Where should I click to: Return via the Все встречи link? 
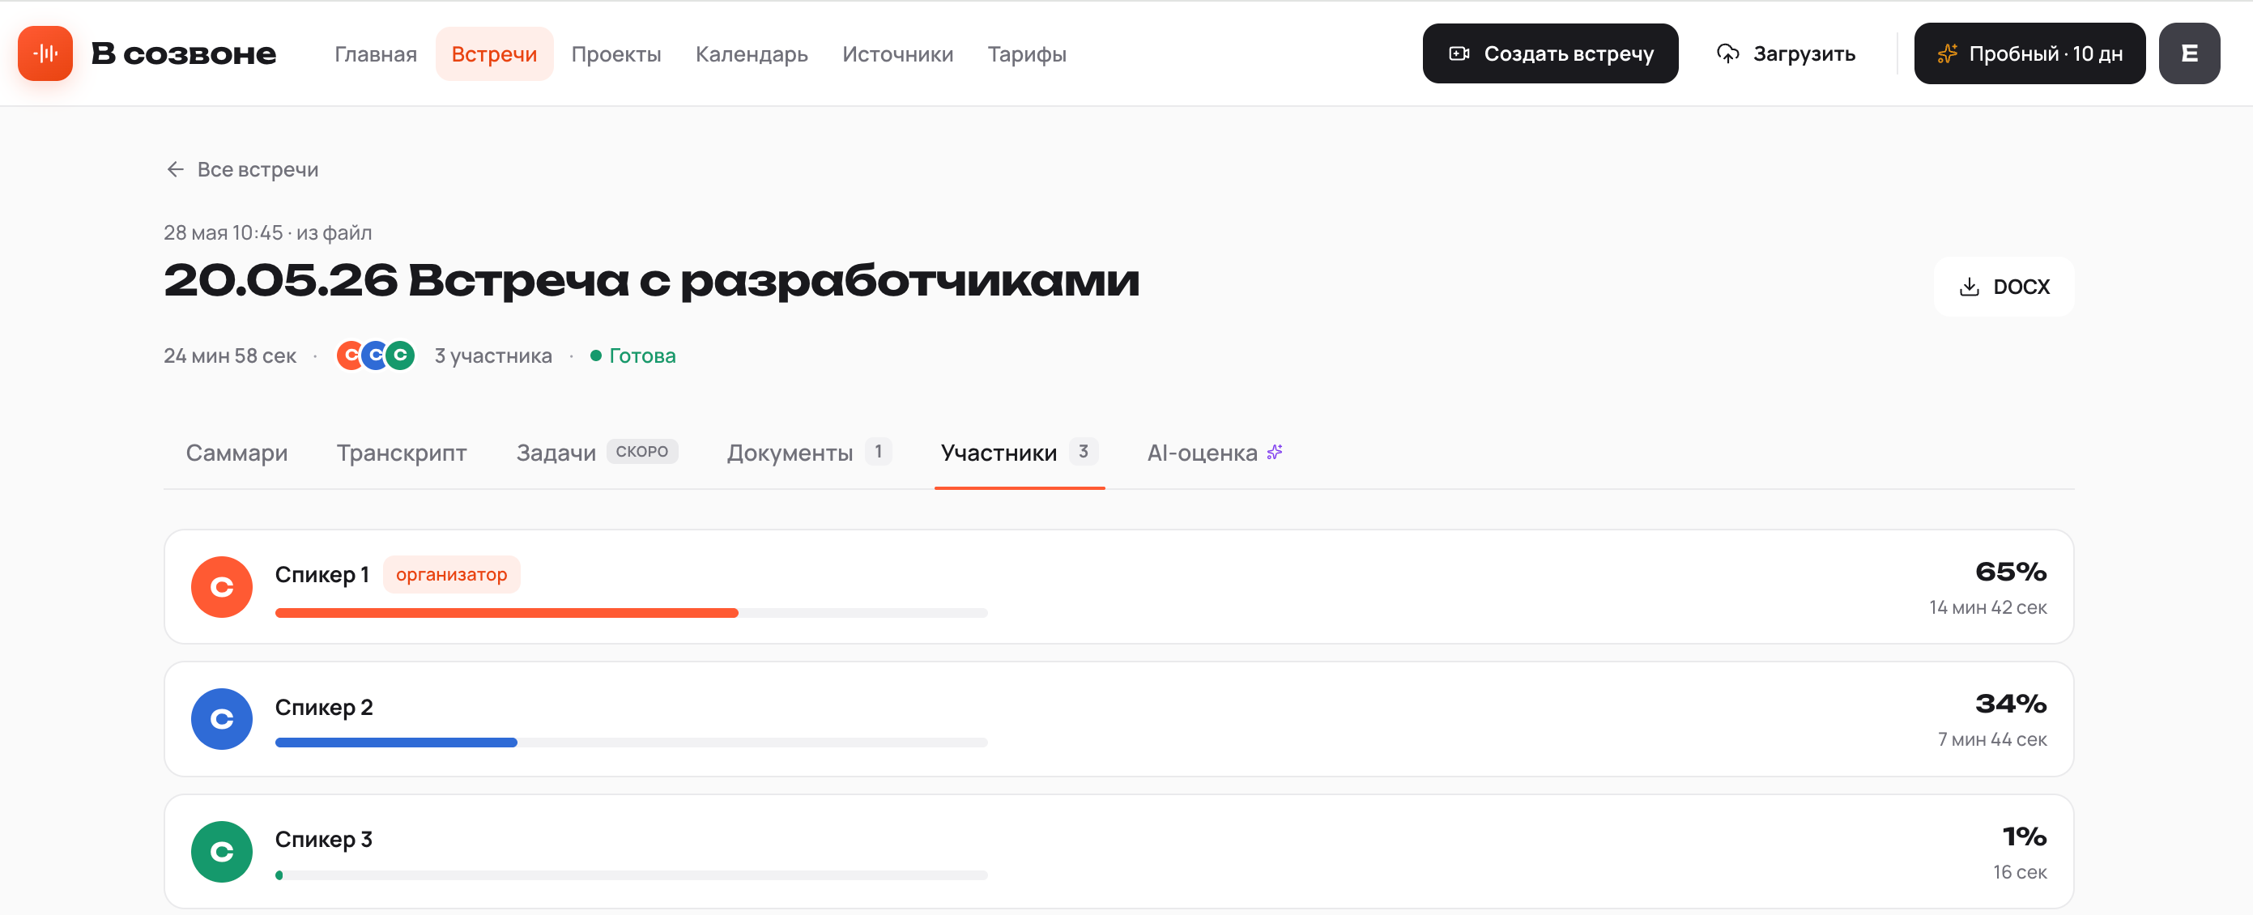241,168
